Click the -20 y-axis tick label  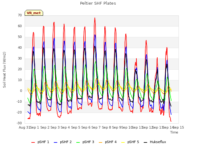[x=19, y=112]
